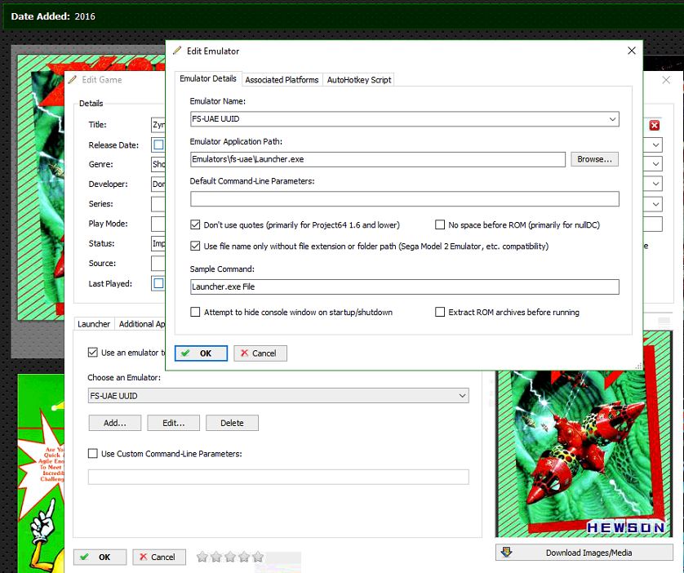Open the Emulator Name dropdown
Viewport: 684px width, 573px height.
[612, 119]
